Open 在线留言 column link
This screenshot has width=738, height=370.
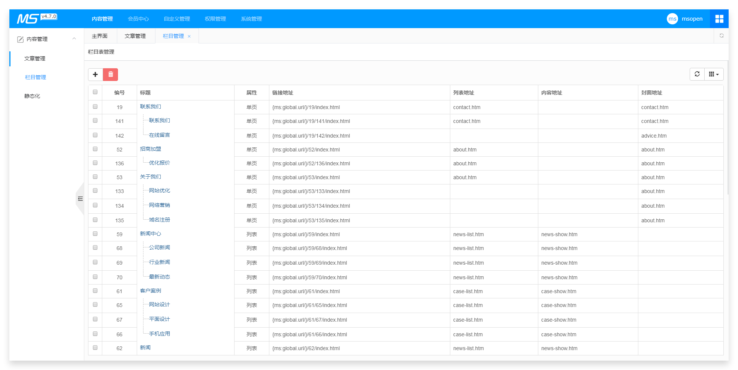point(160,135)
